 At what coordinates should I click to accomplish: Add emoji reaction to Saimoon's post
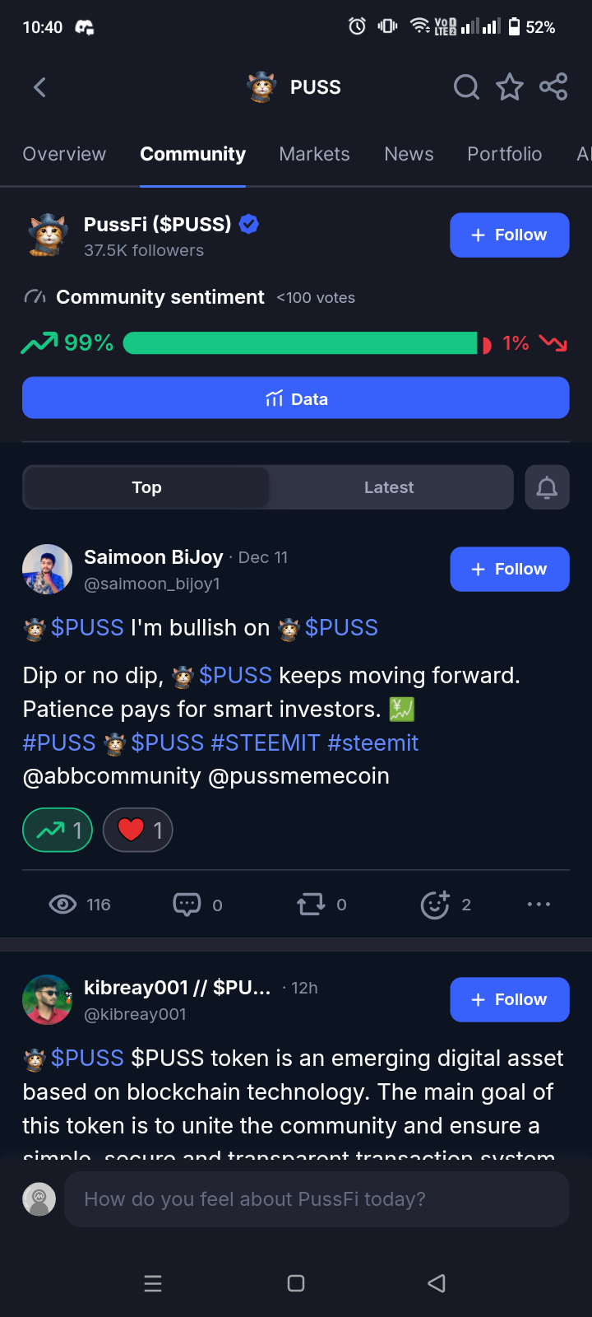[x=435, y=905]
